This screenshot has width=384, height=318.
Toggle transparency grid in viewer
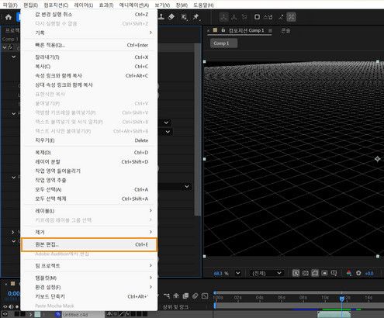306,273
